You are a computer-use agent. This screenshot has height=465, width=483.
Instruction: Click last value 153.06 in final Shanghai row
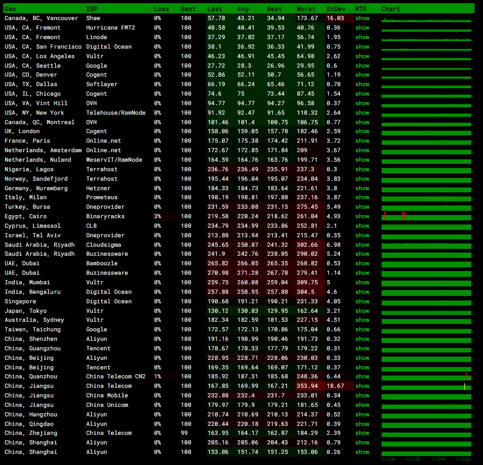point(218,452)
